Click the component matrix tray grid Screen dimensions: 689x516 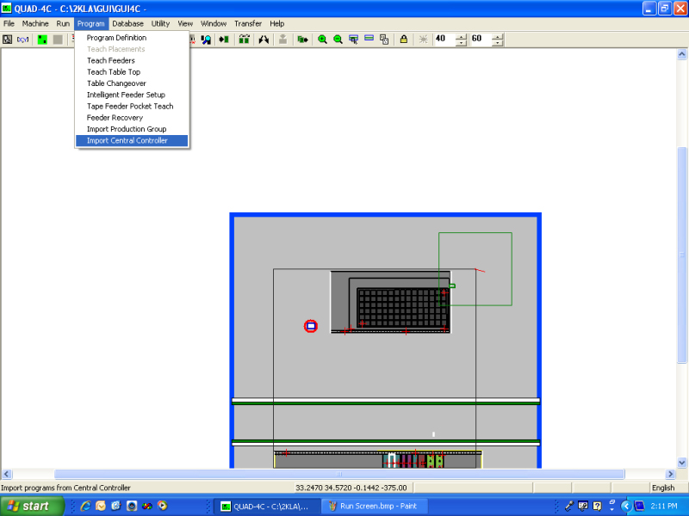[402, 308]
